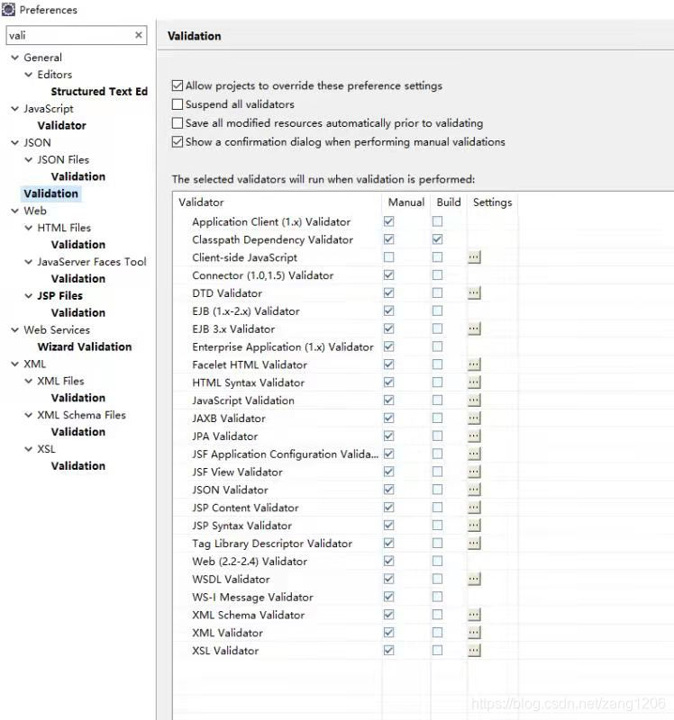The height and width of the screenshot is (720, 674).
Task: Open settings for EJB 3.x Validator
Action: pyautogui.click(x=474, y=328)
